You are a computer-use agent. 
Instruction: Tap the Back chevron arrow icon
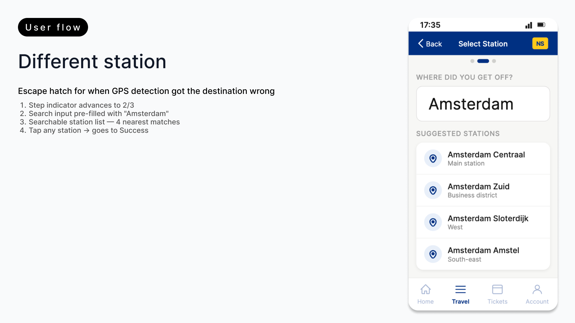pyautogui.click(x=421, y=44)
